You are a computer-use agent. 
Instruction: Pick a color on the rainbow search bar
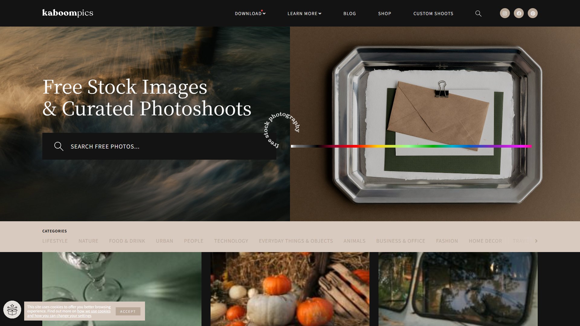click(x=411, y=146)
